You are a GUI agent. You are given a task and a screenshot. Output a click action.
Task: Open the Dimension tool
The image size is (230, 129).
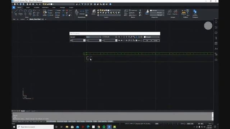click(x=82, y=12)
